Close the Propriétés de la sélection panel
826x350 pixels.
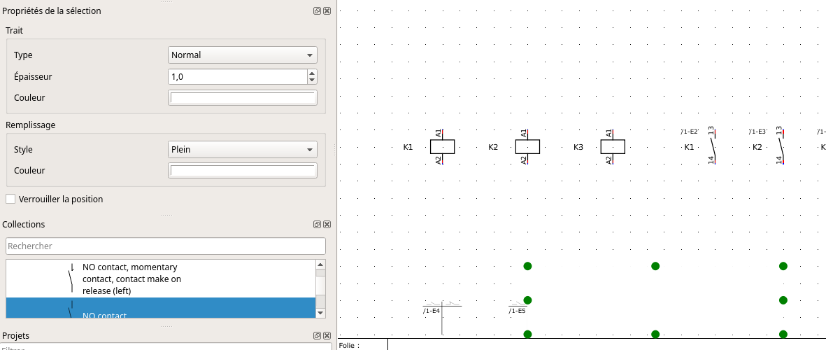pos(327,11)
